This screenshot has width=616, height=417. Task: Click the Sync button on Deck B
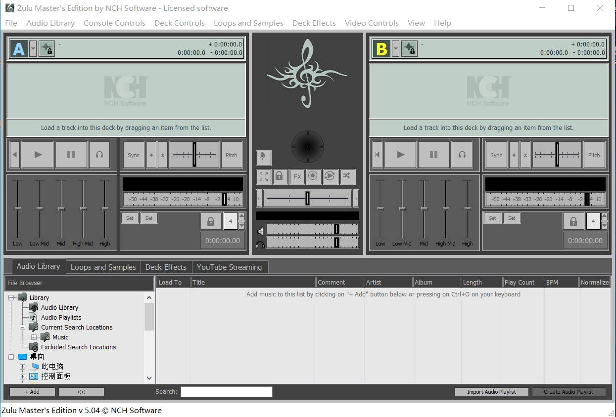pyautogui.click(x=496, y=155)
